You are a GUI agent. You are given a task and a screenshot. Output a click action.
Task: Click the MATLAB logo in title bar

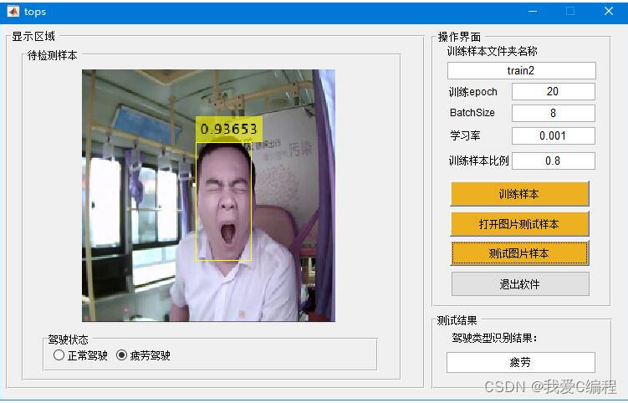(x=13, y=12)
